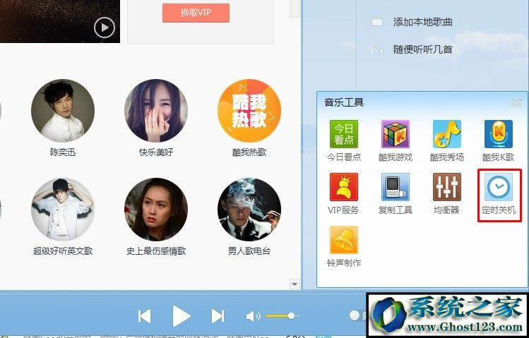Open the 酷我秀场 tool
This screenshot has width=529, height=338.
(x=446, y=134)
